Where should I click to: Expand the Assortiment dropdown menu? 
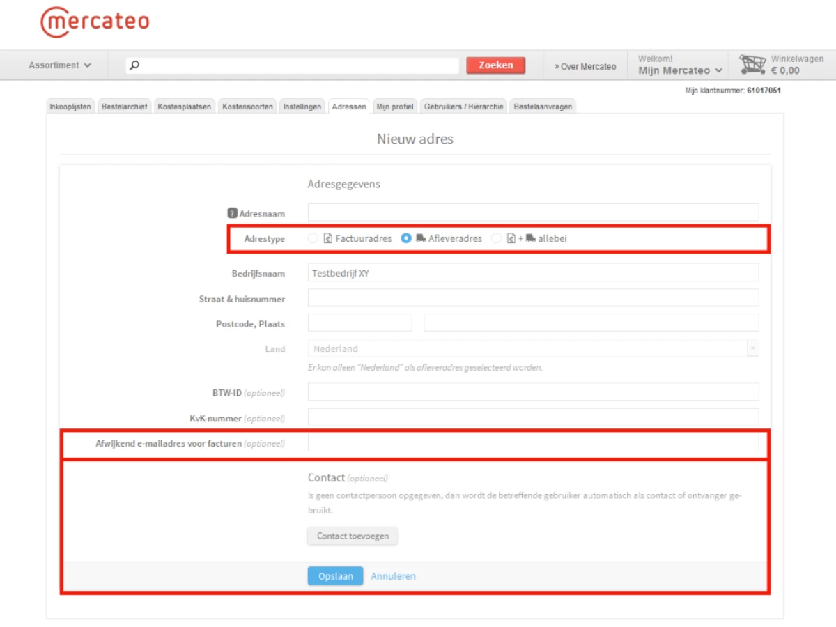(x=60, y=65)
